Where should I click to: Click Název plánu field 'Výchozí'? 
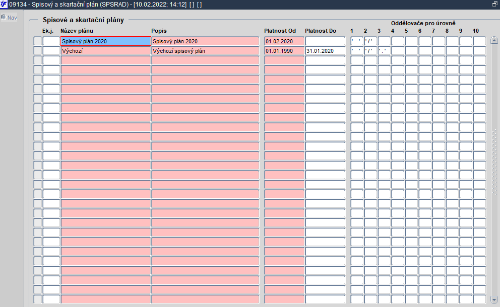[105, 51]
